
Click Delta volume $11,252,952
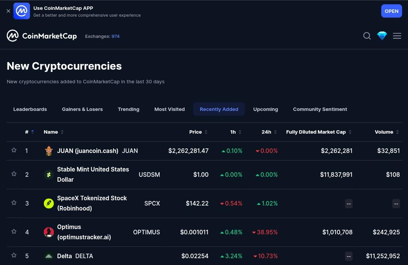(383, 256)
